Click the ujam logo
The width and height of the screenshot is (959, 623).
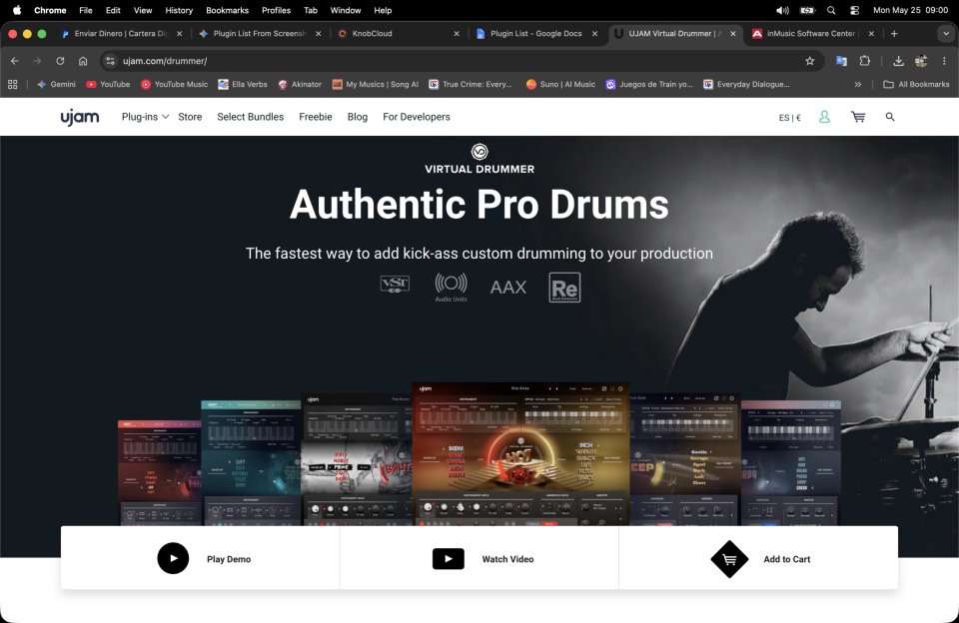coord(80,117)
